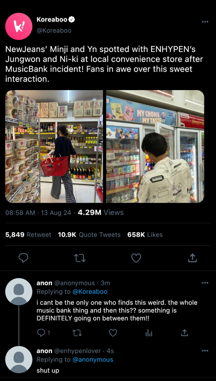Like the Koreaboo tweet
Image resolution: width=216 pixels, height=381 pixels.
point(136,258)
